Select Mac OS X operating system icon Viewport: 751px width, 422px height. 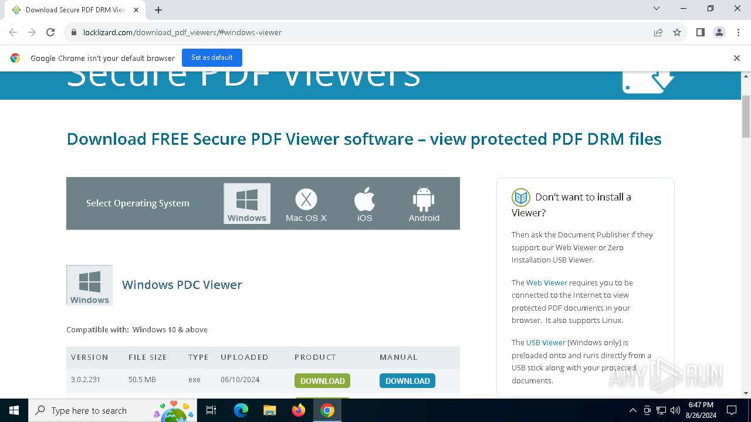(306, 205)
